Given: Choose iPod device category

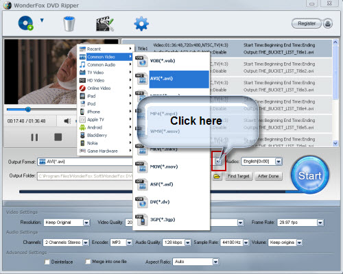Looking at the screenshot, I should click(x=105, y=104).
